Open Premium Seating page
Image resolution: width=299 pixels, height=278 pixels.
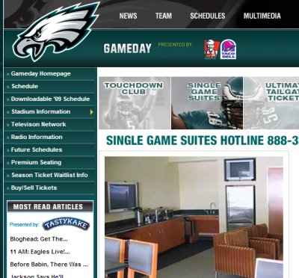click(x=36, y=162)
